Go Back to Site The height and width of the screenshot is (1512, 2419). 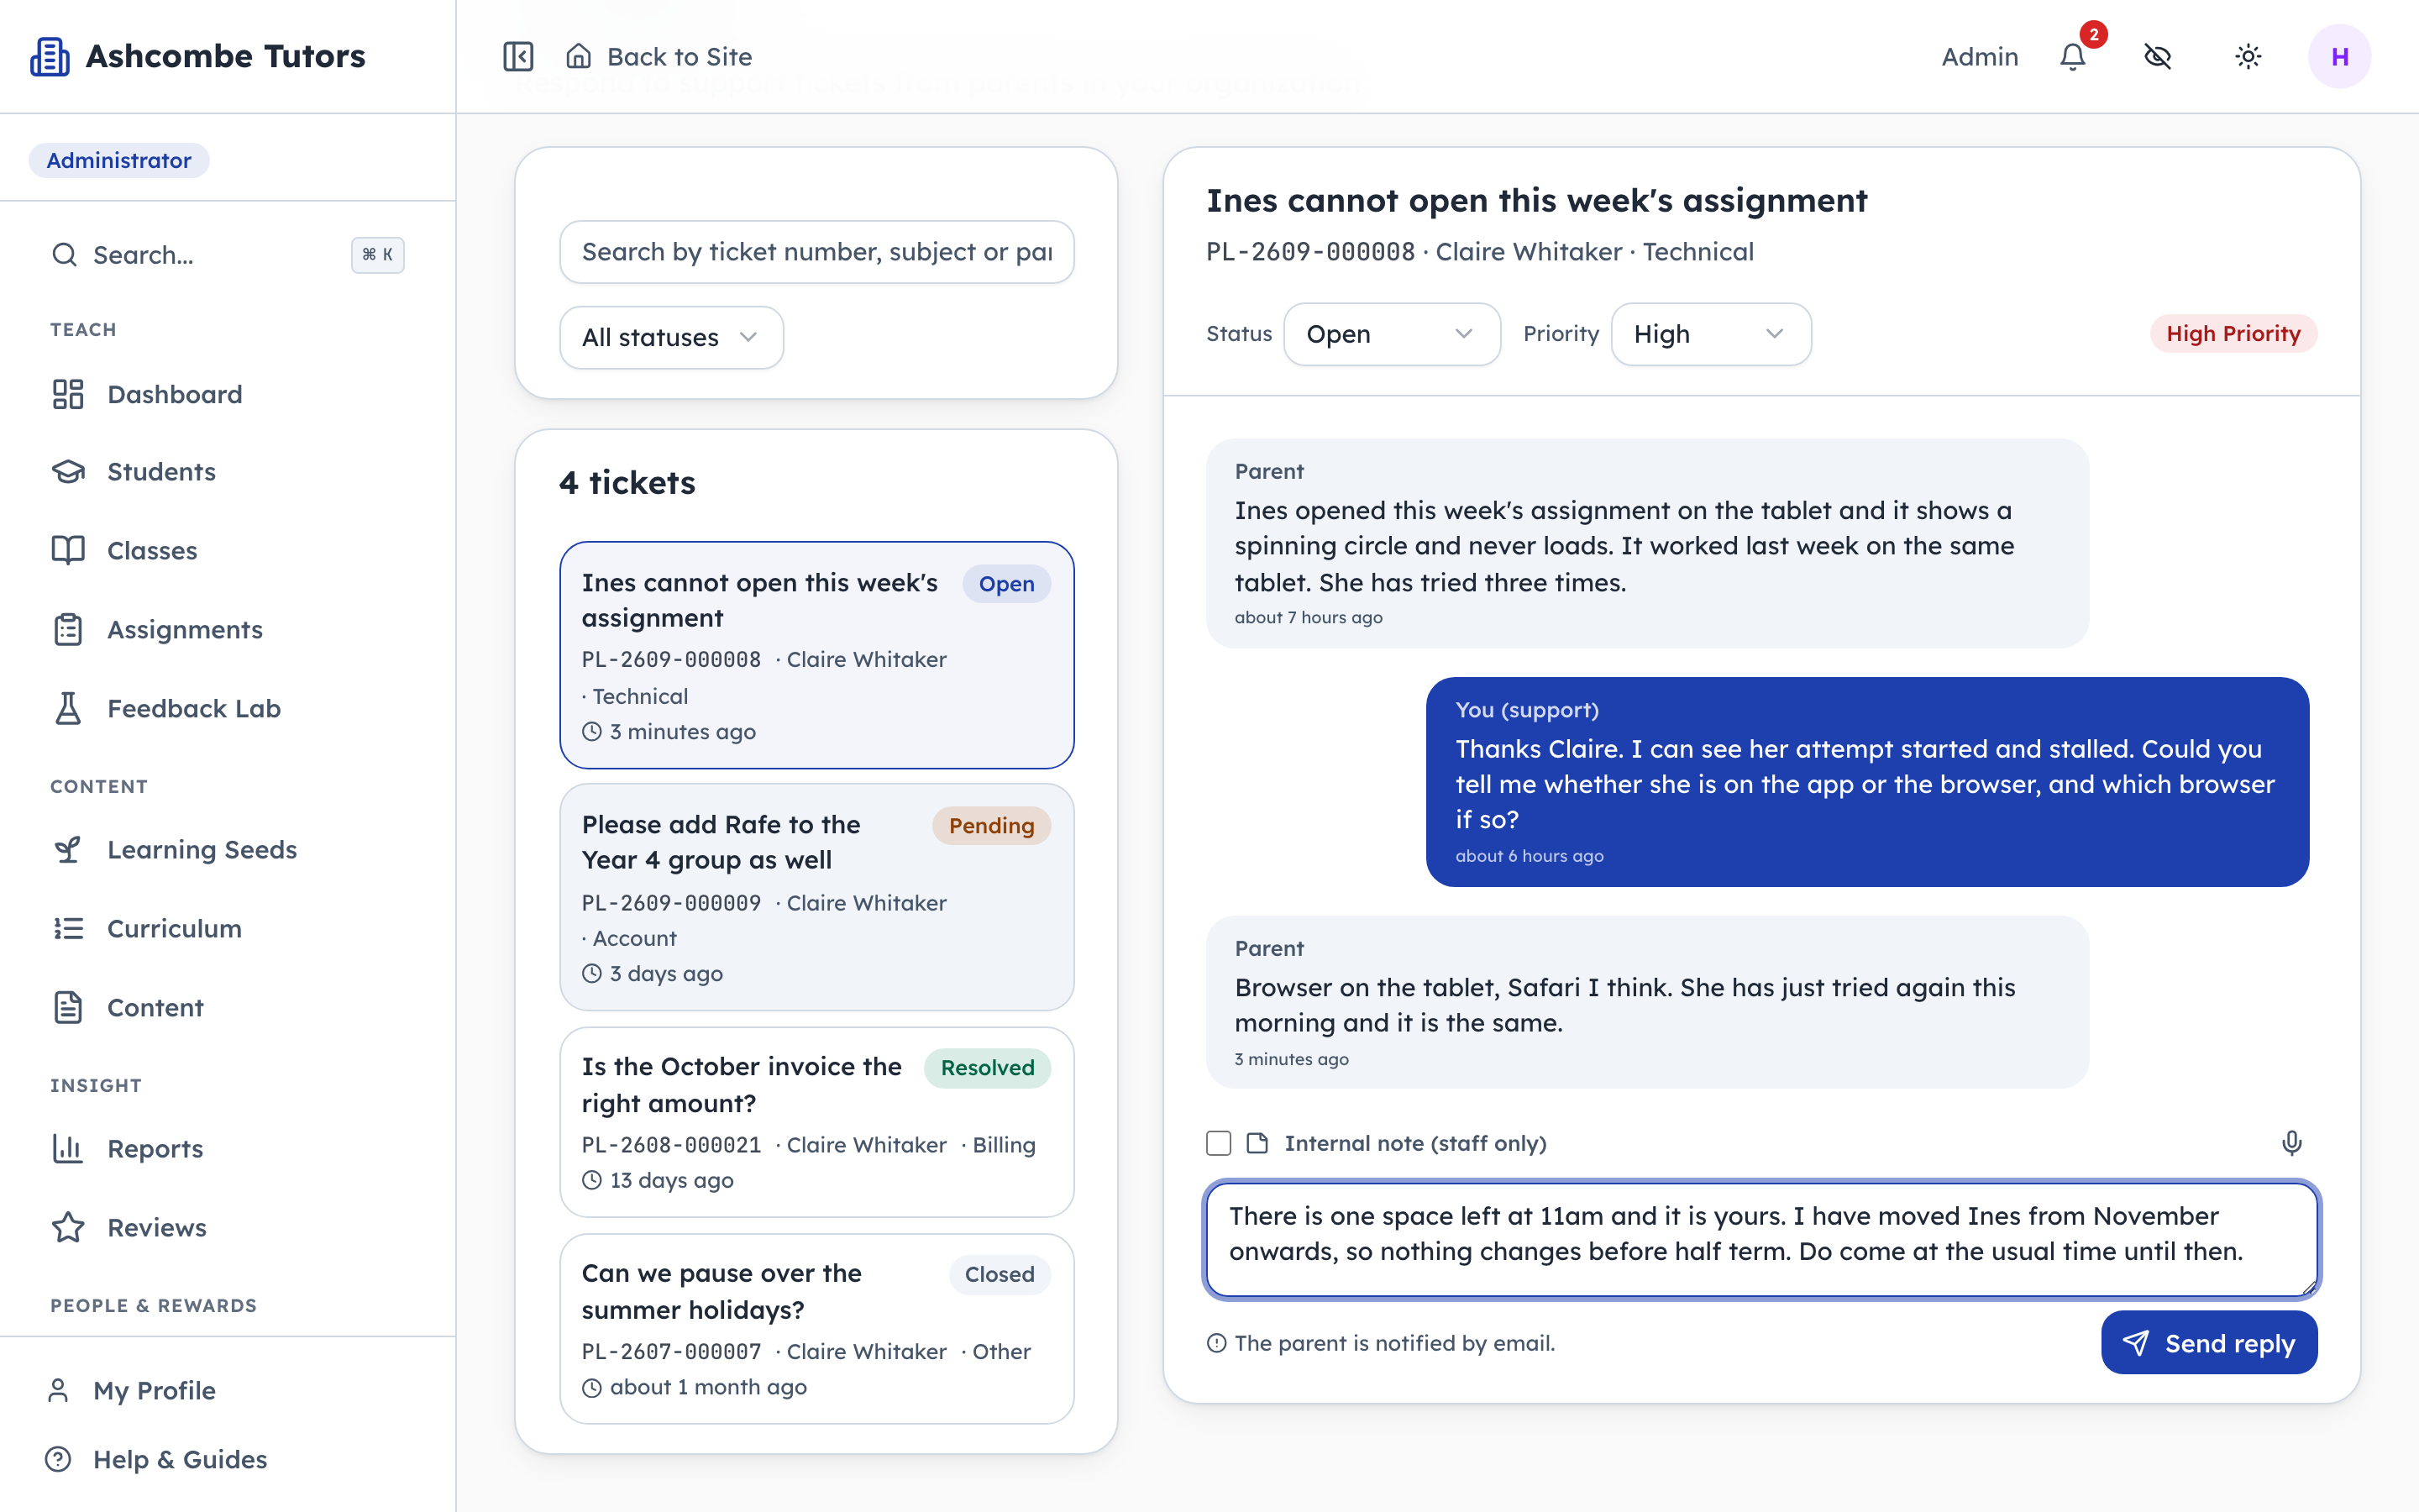659,57
